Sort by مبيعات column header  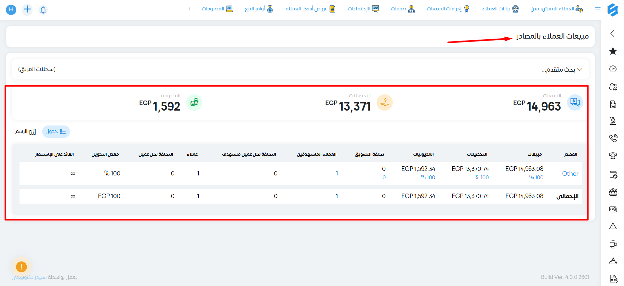tap(535, 154)
